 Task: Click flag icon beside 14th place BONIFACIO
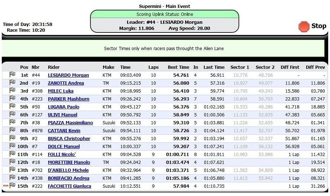click(x=12, y=178)
